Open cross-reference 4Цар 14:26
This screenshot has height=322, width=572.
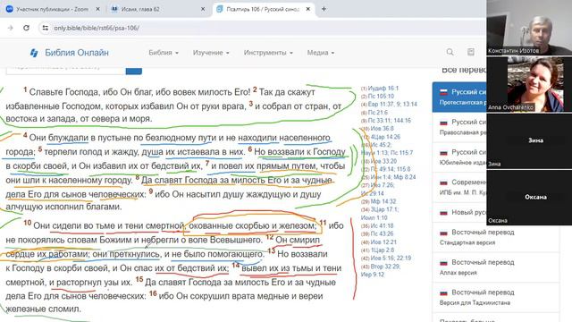click(x=385, y=137)
